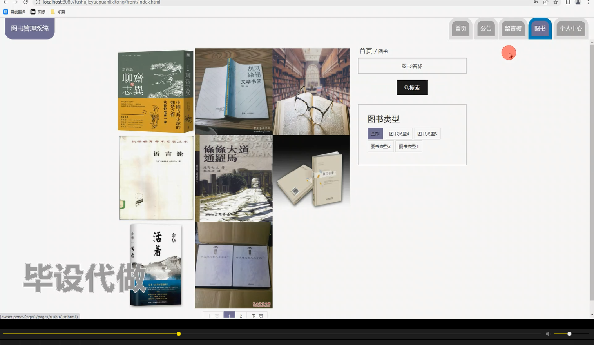Open the 语言论 book cover

point(156,178)
